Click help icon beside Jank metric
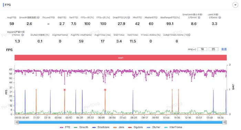The width and height of the screenshot is (241, 130). click(x=220, y=17)
